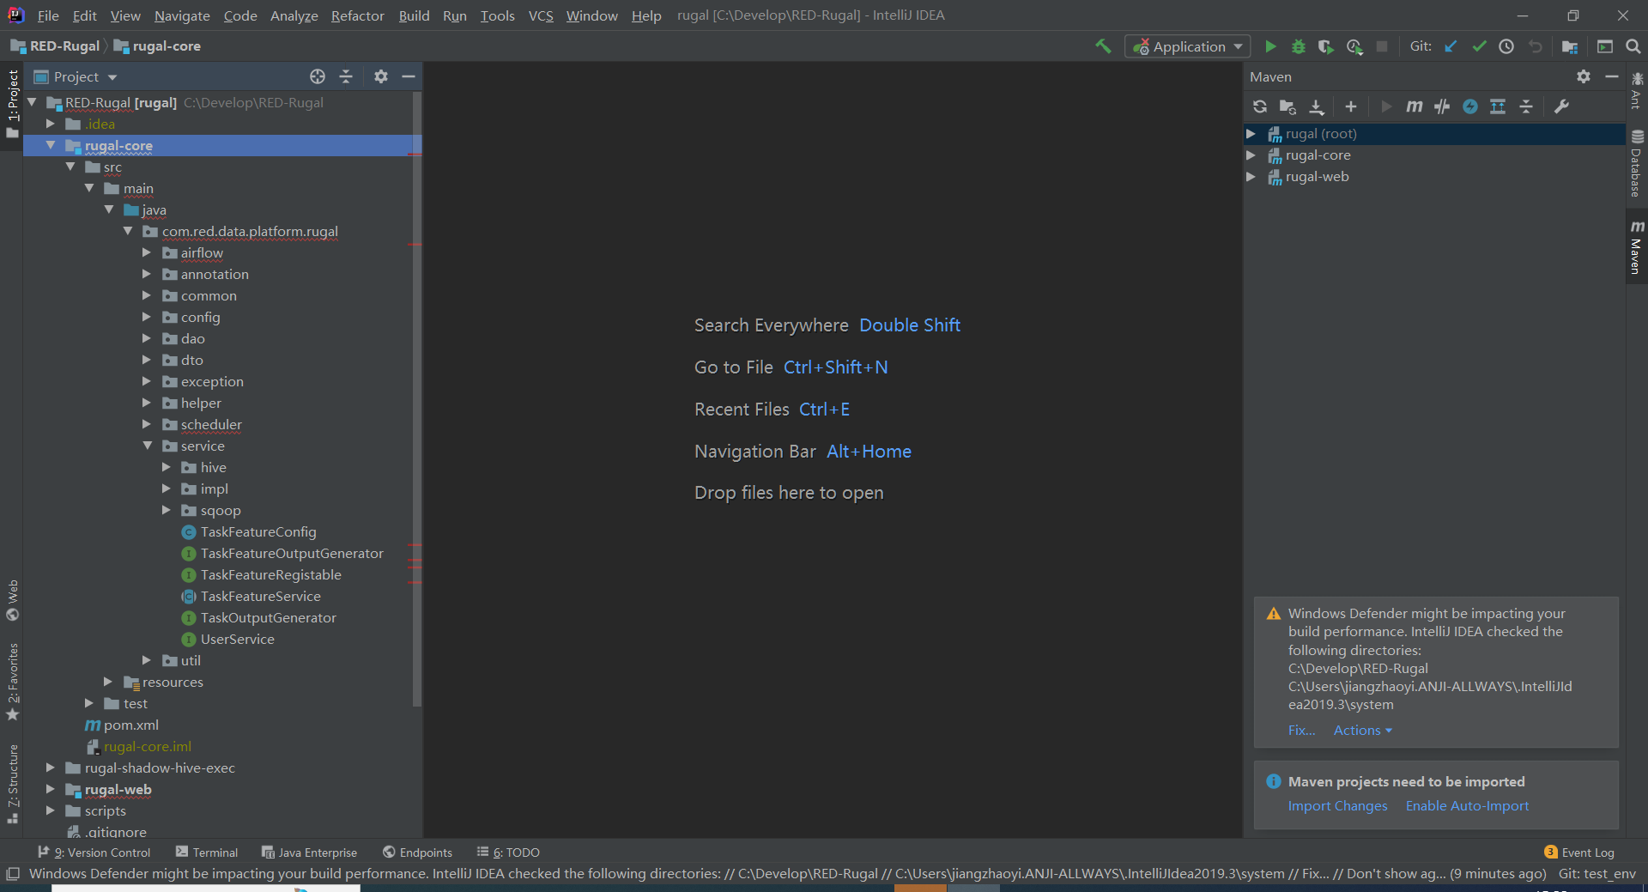Toggle tool window bars icon in status bar
Image resolution: width=1648 pixels, height=892 pixels.
(13, 874)
